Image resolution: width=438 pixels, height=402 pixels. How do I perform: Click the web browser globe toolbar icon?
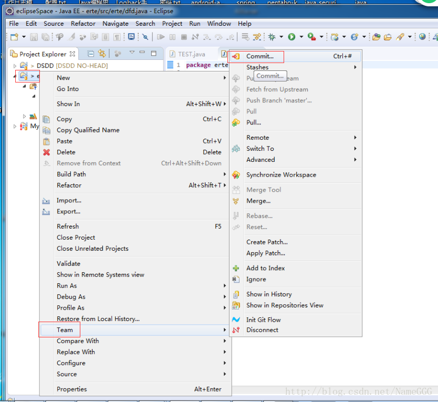[422, 37]
